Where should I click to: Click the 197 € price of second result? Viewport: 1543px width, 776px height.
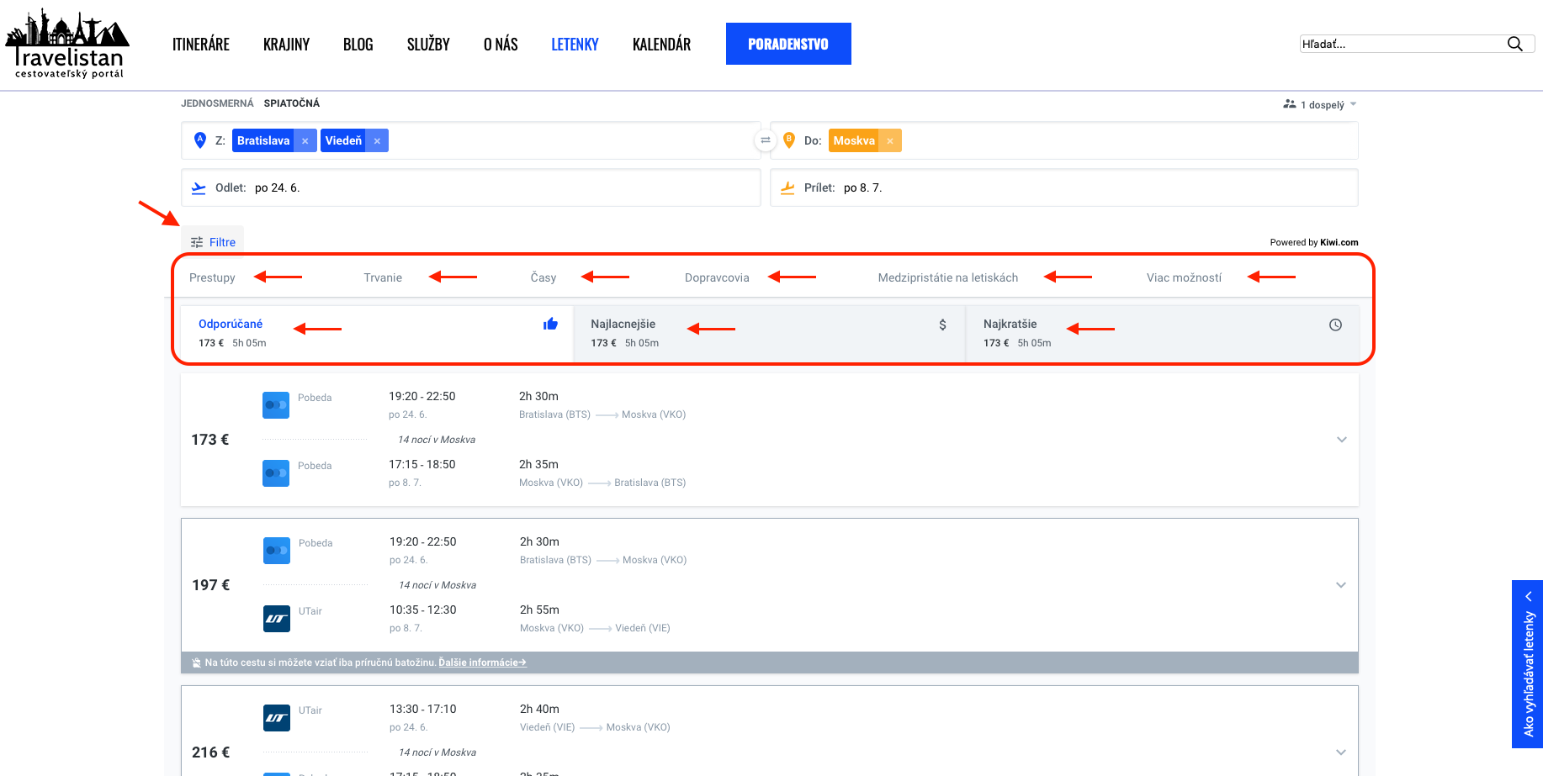[x=210, y=585]
